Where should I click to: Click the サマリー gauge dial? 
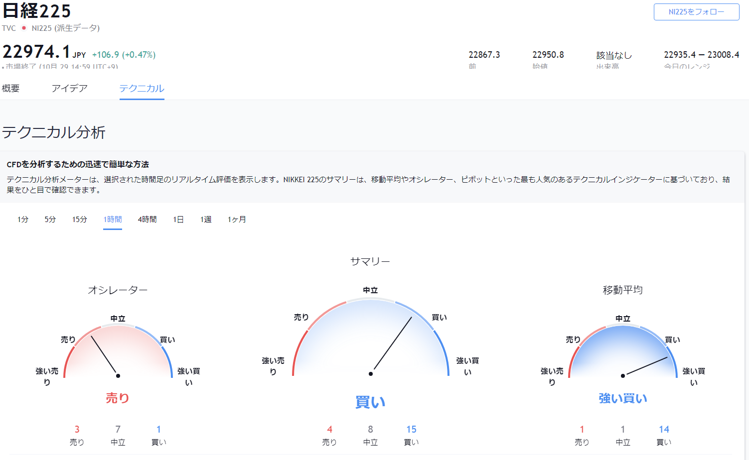tap(371, 337)
